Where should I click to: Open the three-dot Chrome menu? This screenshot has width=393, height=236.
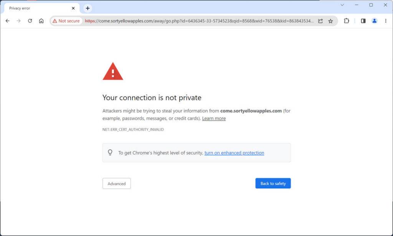coord(386,21)
